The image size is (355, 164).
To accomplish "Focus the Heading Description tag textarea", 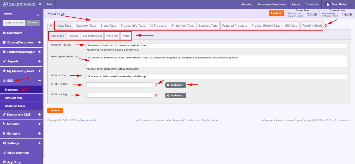I will (217, 61).
